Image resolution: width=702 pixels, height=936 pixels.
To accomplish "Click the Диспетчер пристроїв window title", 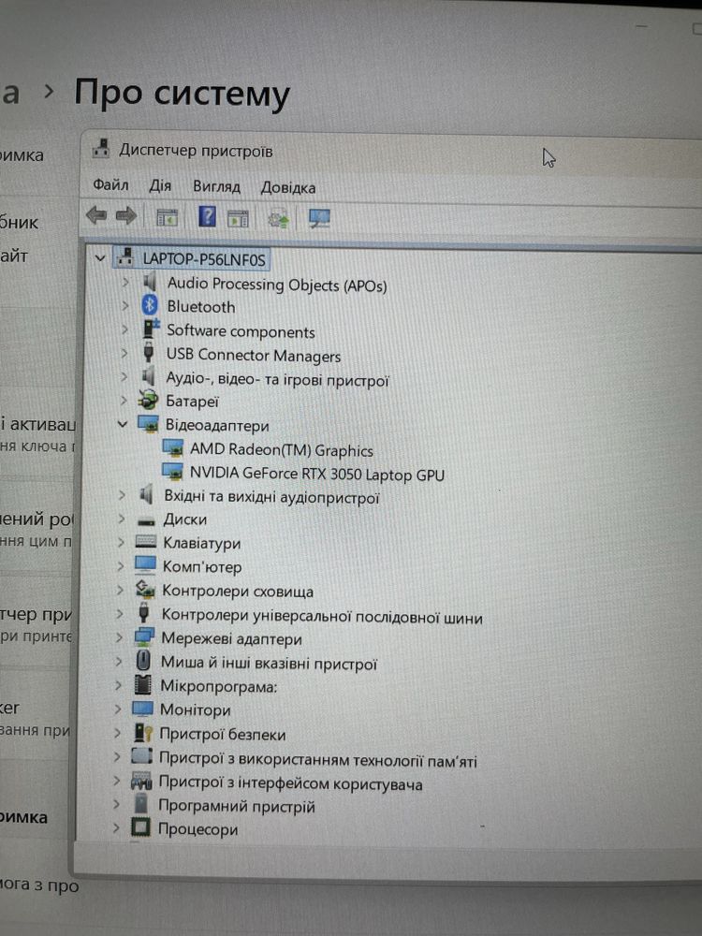I will 196,151.
